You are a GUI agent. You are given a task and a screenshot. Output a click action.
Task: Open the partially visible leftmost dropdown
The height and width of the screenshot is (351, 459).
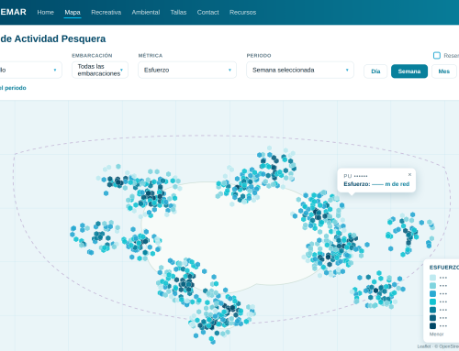(x=30, y=70)
